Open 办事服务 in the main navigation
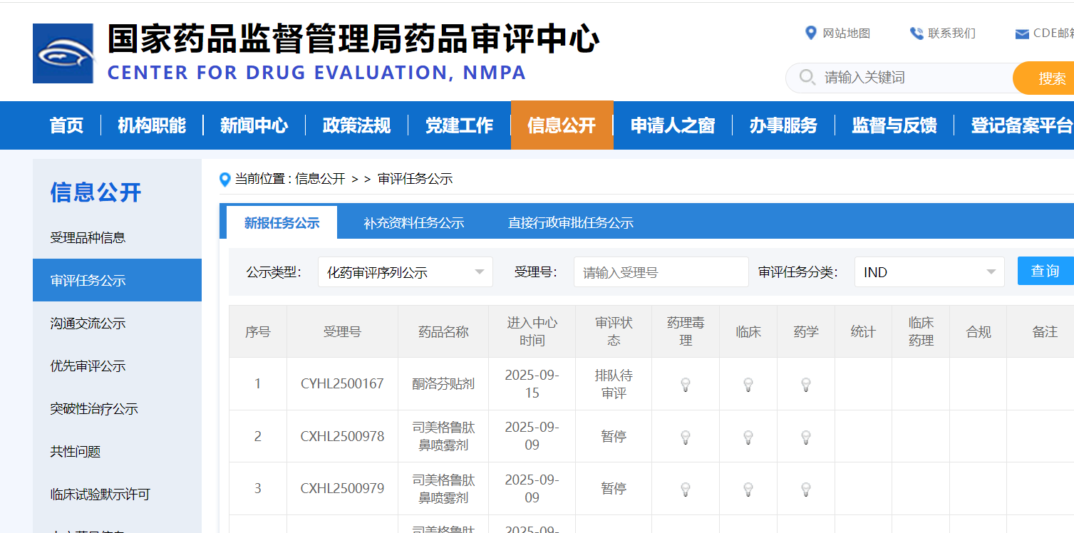Image resolution: width=1074 pixels, height=533 pixels. point(783,125)
